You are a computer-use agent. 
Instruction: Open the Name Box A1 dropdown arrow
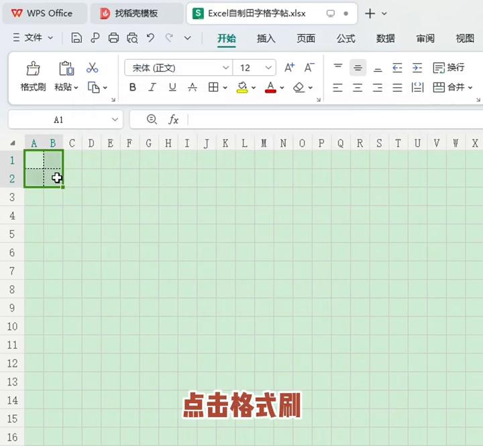tap(115, 119)
